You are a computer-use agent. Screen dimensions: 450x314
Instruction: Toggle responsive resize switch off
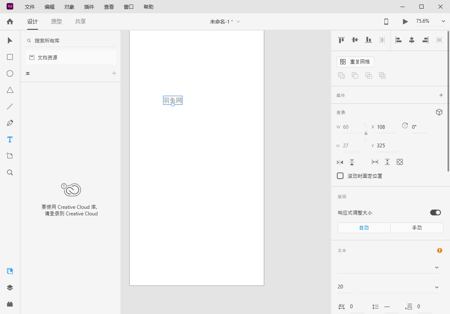436,212
